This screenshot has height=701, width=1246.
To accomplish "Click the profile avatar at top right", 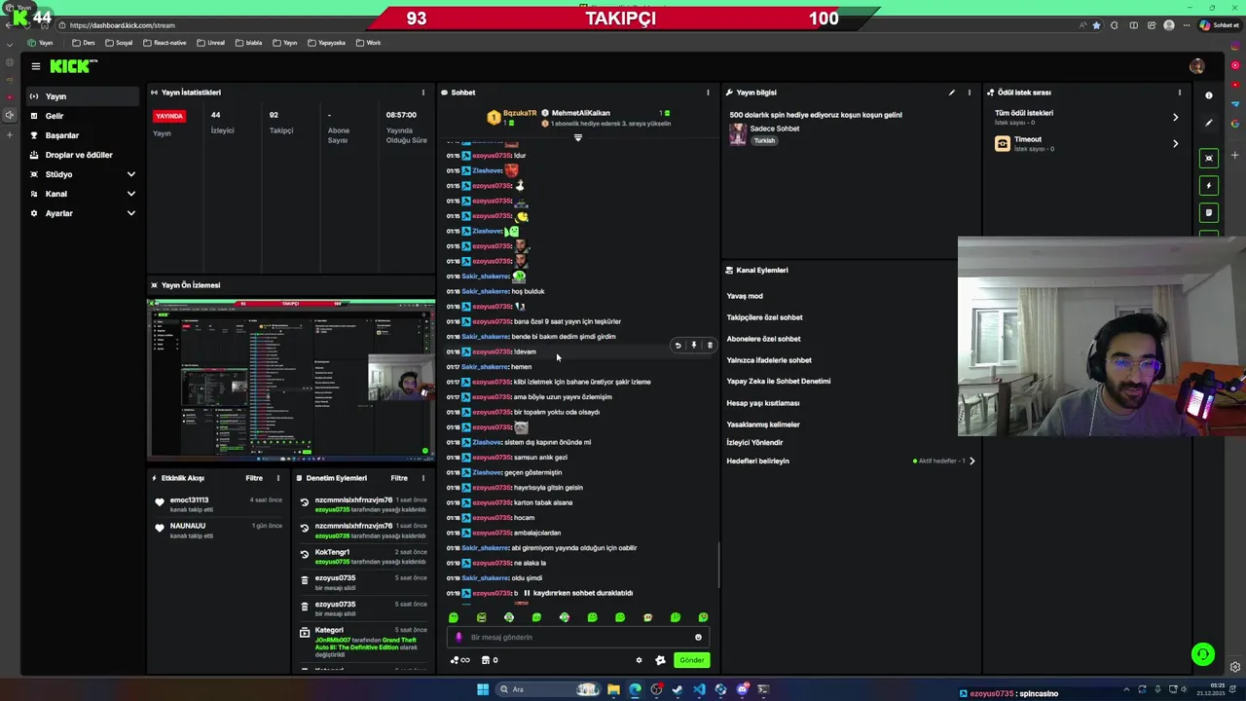I will point(1196,66).
